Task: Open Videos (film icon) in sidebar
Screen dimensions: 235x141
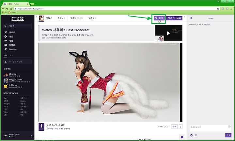Action: (10, 45)
